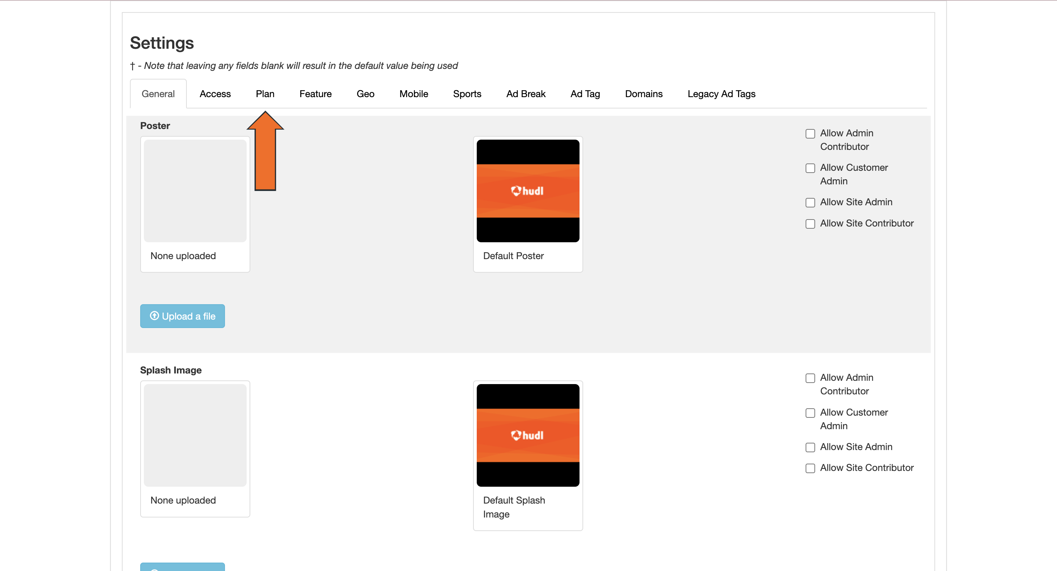Check Splash Image Allow Customer Admin
This screenshot has width=1057, height=571.
point(810,413)
